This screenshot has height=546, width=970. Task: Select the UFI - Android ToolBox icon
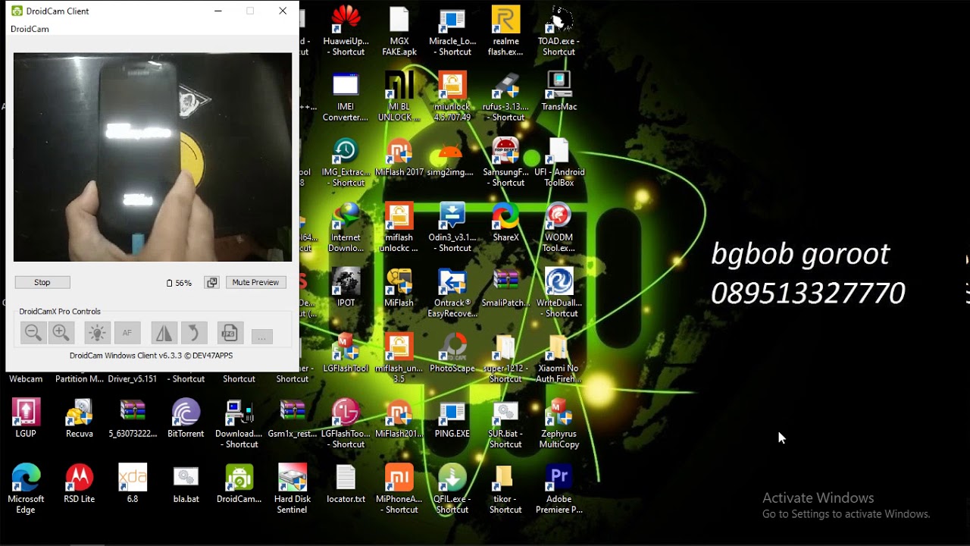559,162
